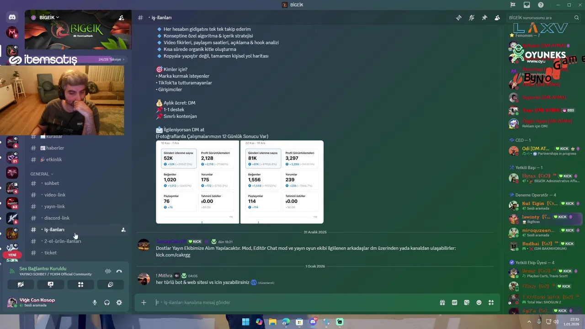Viewport: 585px width, 329px height.
Task: Toggle noise suppression waveform icon
Action: [x=108, y=271]
